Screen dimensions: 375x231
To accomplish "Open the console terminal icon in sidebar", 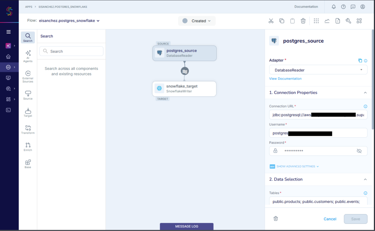I will [8, 110].
